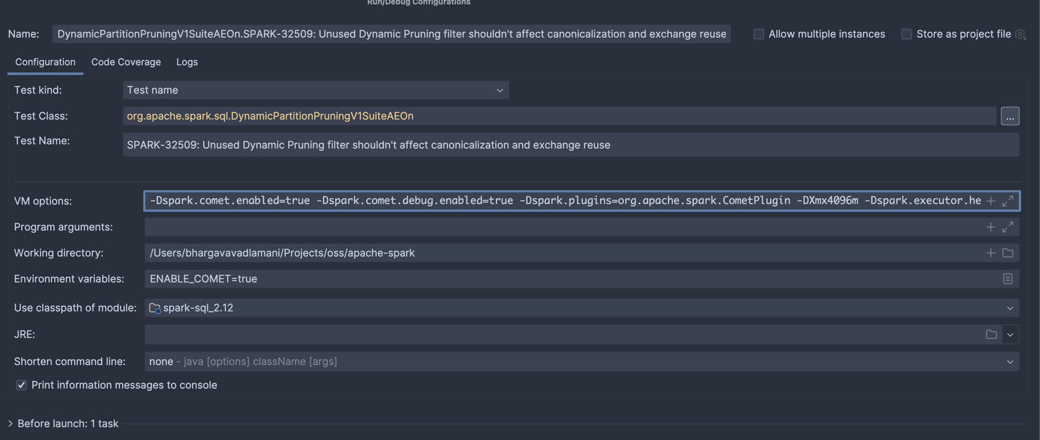The width and height of the screenshot is (1040, 440).
Task: Expand the Program arguments field editor
Action: coord(1007,227)
